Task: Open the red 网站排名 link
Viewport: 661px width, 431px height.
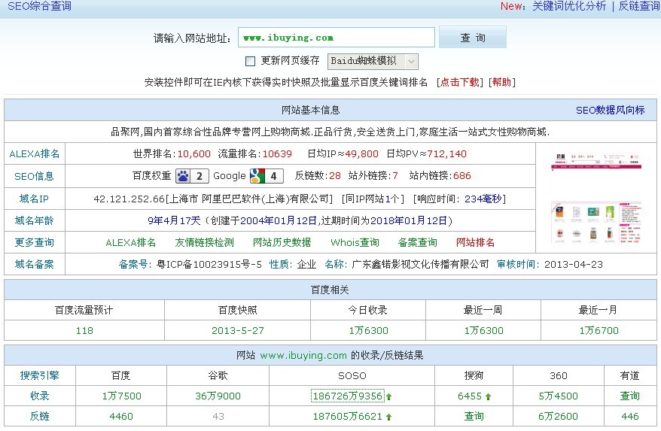Action: [x=475, y=243]
